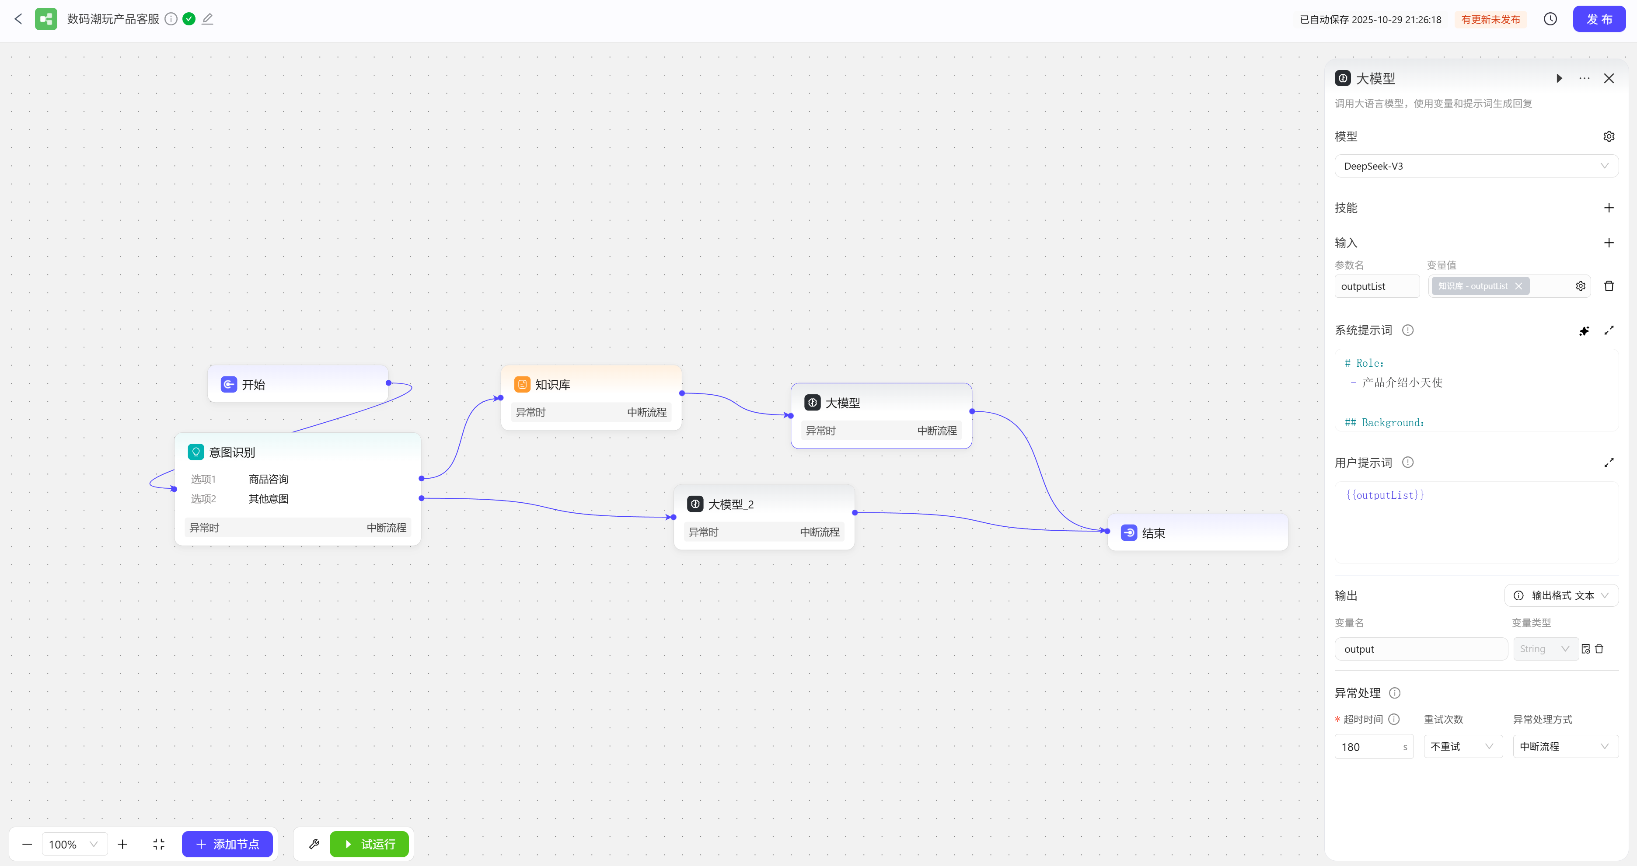Open version history clock icon
This screenshot has height=866, width=1637.
pyautogui.click(x=1550, y=19)
